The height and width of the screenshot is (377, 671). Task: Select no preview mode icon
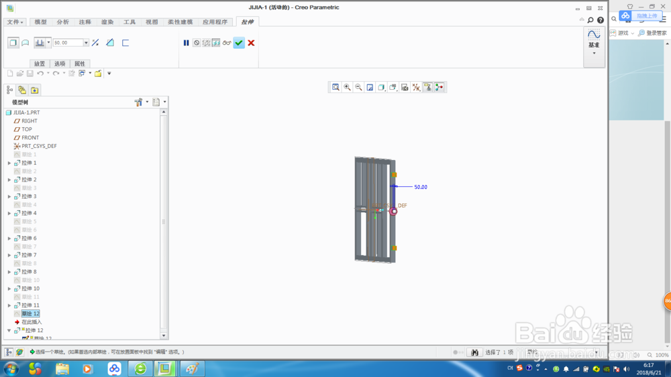[197, 43]
